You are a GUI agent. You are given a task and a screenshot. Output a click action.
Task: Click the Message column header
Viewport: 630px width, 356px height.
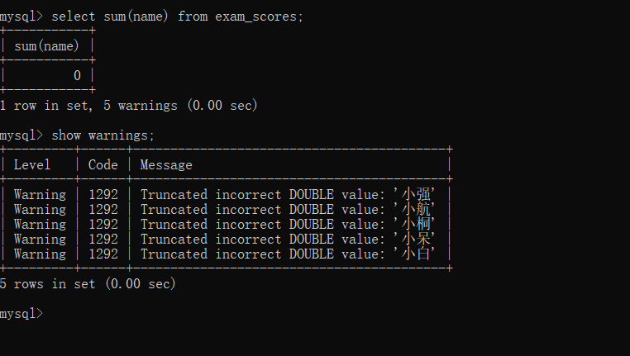click(x=166, y=165)
